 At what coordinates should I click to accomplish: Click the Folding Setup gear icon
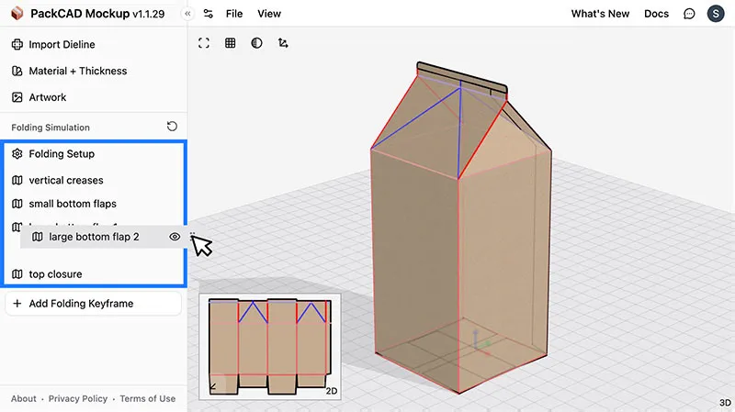17,154
